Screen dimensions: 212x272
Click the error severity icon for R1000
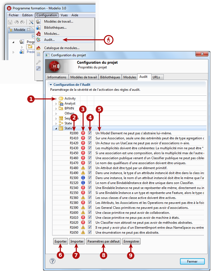tap(83, 133)
